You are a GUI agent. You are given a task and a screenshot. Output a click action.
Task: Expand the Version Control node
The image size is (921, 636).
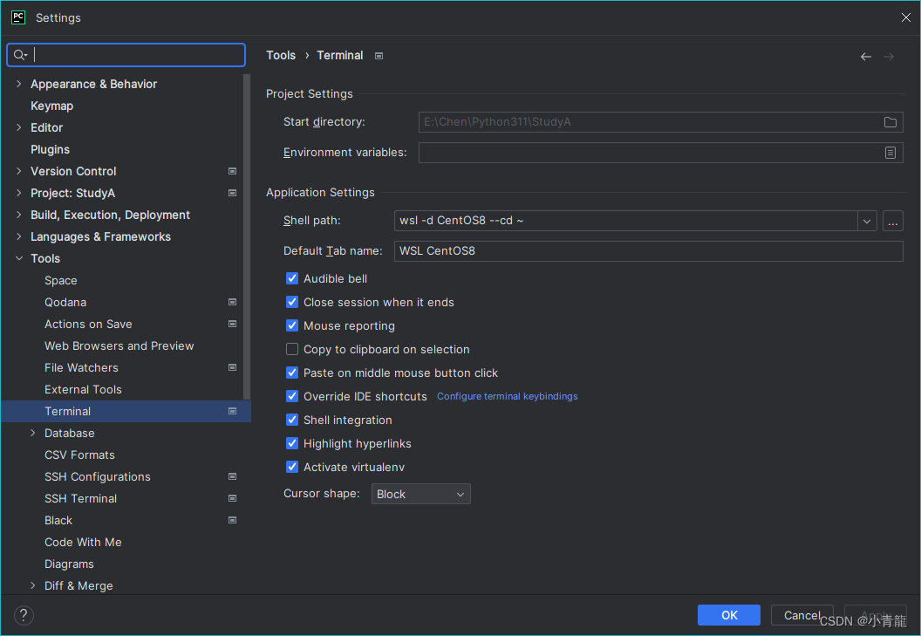pos(19,171)
